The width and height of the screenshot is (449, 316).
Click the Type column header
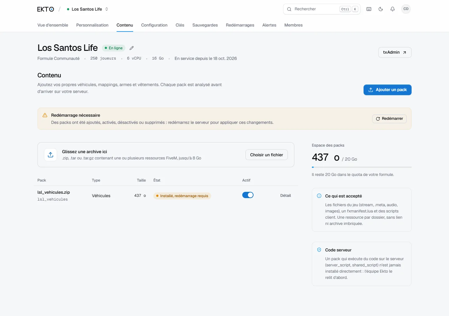[x=96, y=180]
